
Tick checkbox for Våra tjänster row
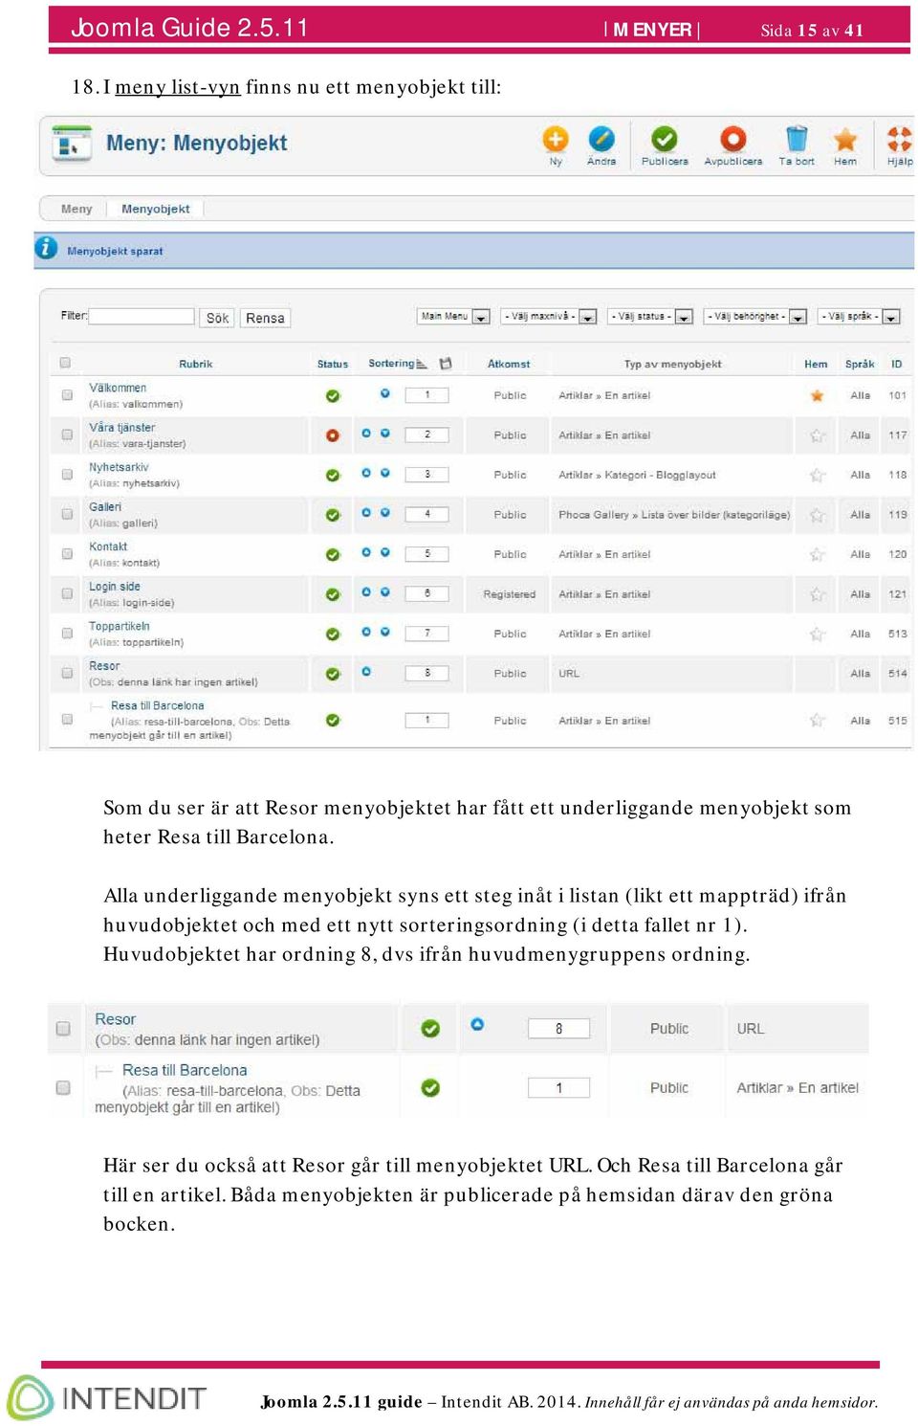[x=67, y=434]
